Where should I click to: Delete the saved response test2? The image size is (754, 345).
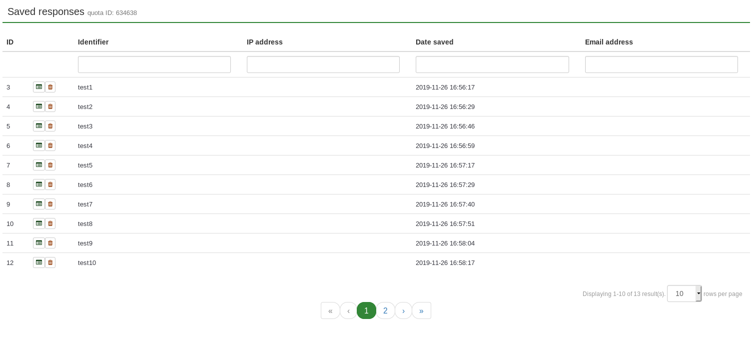point(50,106)
